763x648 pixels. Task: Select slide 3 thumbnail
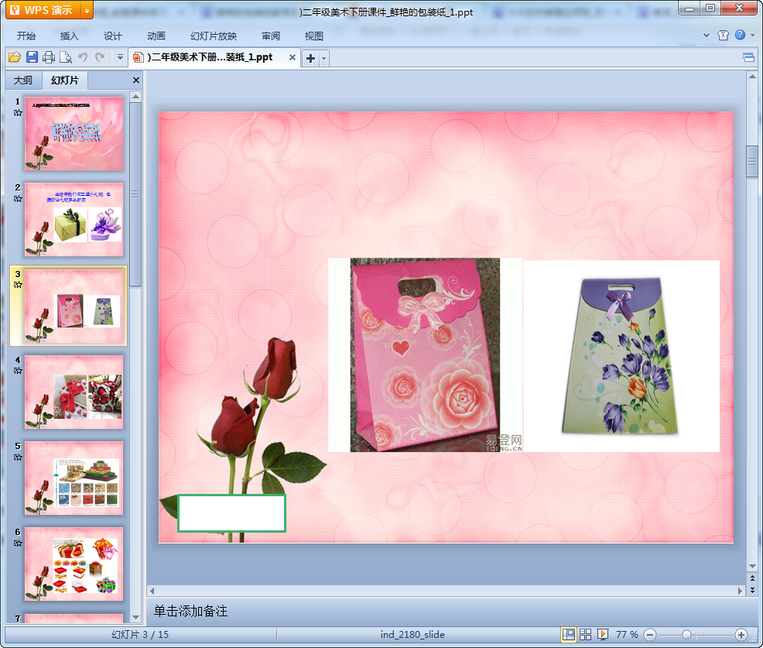point(74,307)
